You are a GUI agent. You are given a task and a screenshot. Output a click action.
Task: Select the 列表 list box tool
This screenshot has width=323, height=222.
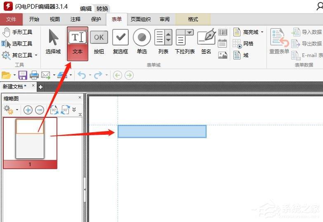(163, 43)
